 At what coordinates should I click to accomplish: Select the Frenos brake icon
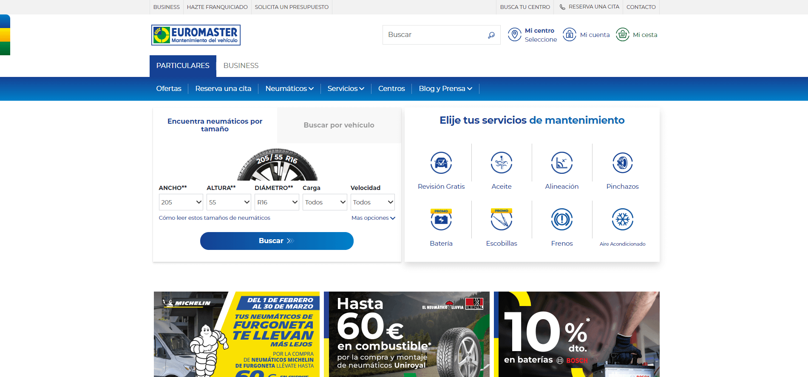(x=562, y=219)
